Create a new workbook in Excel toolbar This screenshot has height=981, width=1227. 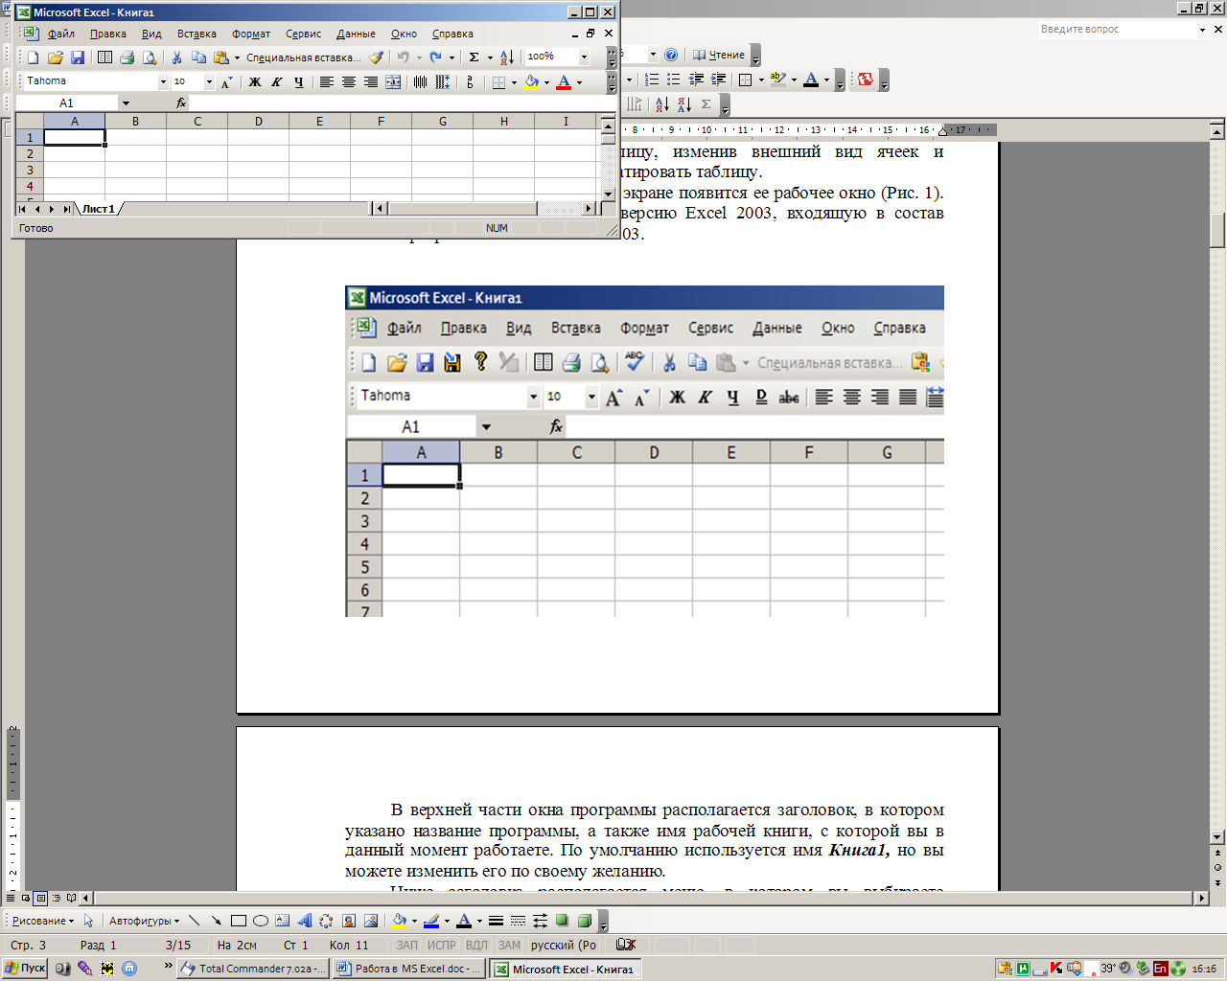[33, 57]
